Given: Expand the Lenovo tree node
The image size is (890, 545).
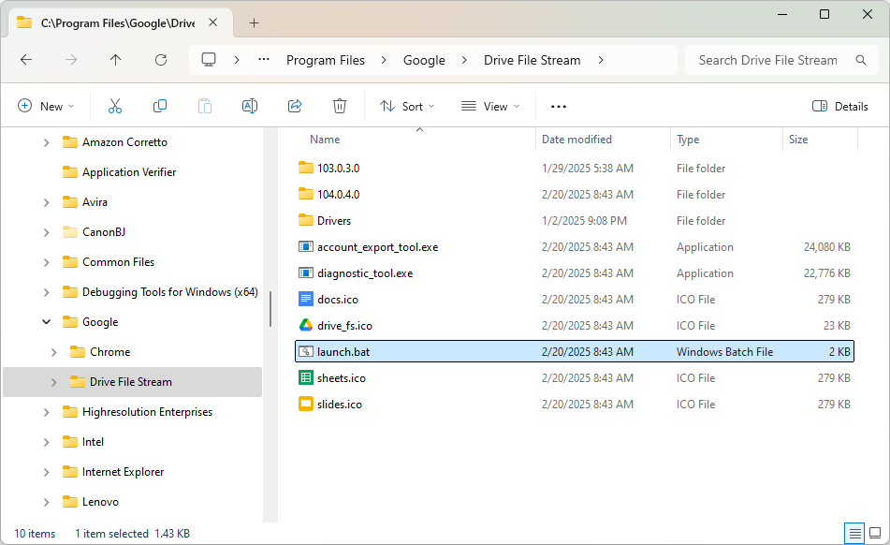Looking at the screenshot, I should [x=47, y=502].
